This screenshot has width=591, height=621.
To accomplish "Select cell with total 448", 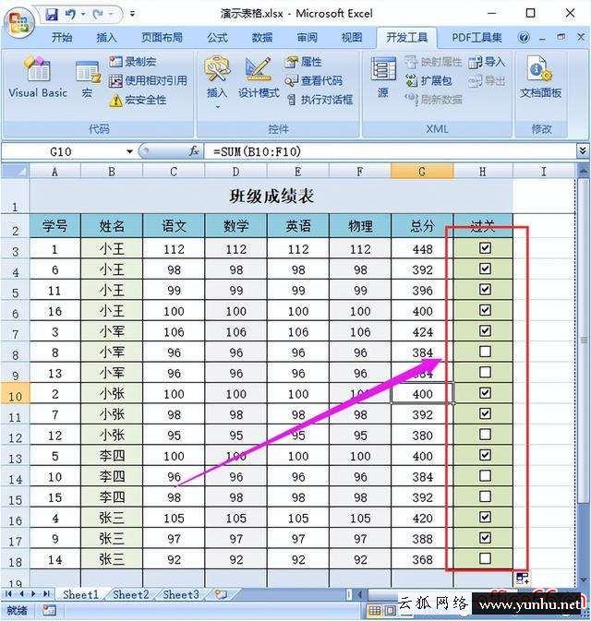I will 422,249.
